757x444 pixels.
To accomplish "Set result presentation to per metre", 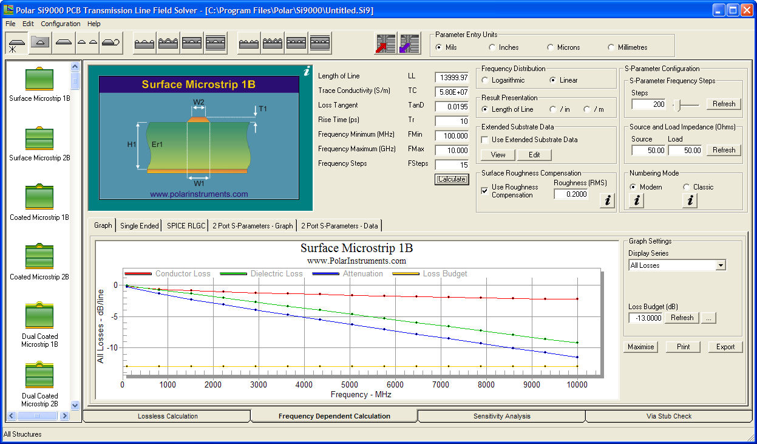I will click(x=587, y=109).
